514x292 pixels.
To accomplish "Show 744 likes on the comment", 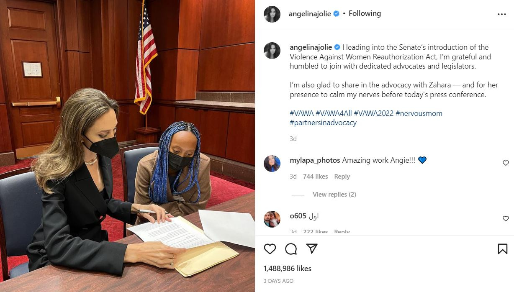I will point(316,177).
